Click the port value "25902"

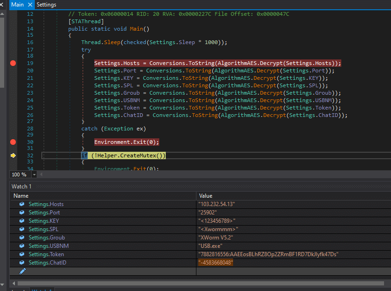(x=208, y=213)
